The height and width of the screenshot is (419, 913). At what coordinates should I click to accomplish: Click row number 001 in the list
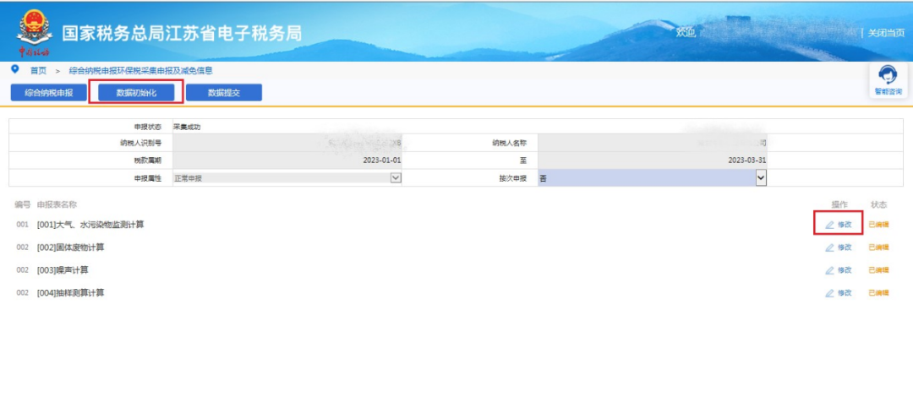point(22,225)
